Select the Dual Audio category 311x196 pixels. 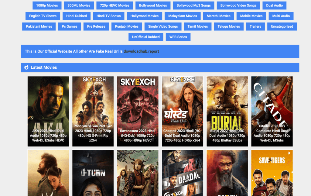click(275, 5)
